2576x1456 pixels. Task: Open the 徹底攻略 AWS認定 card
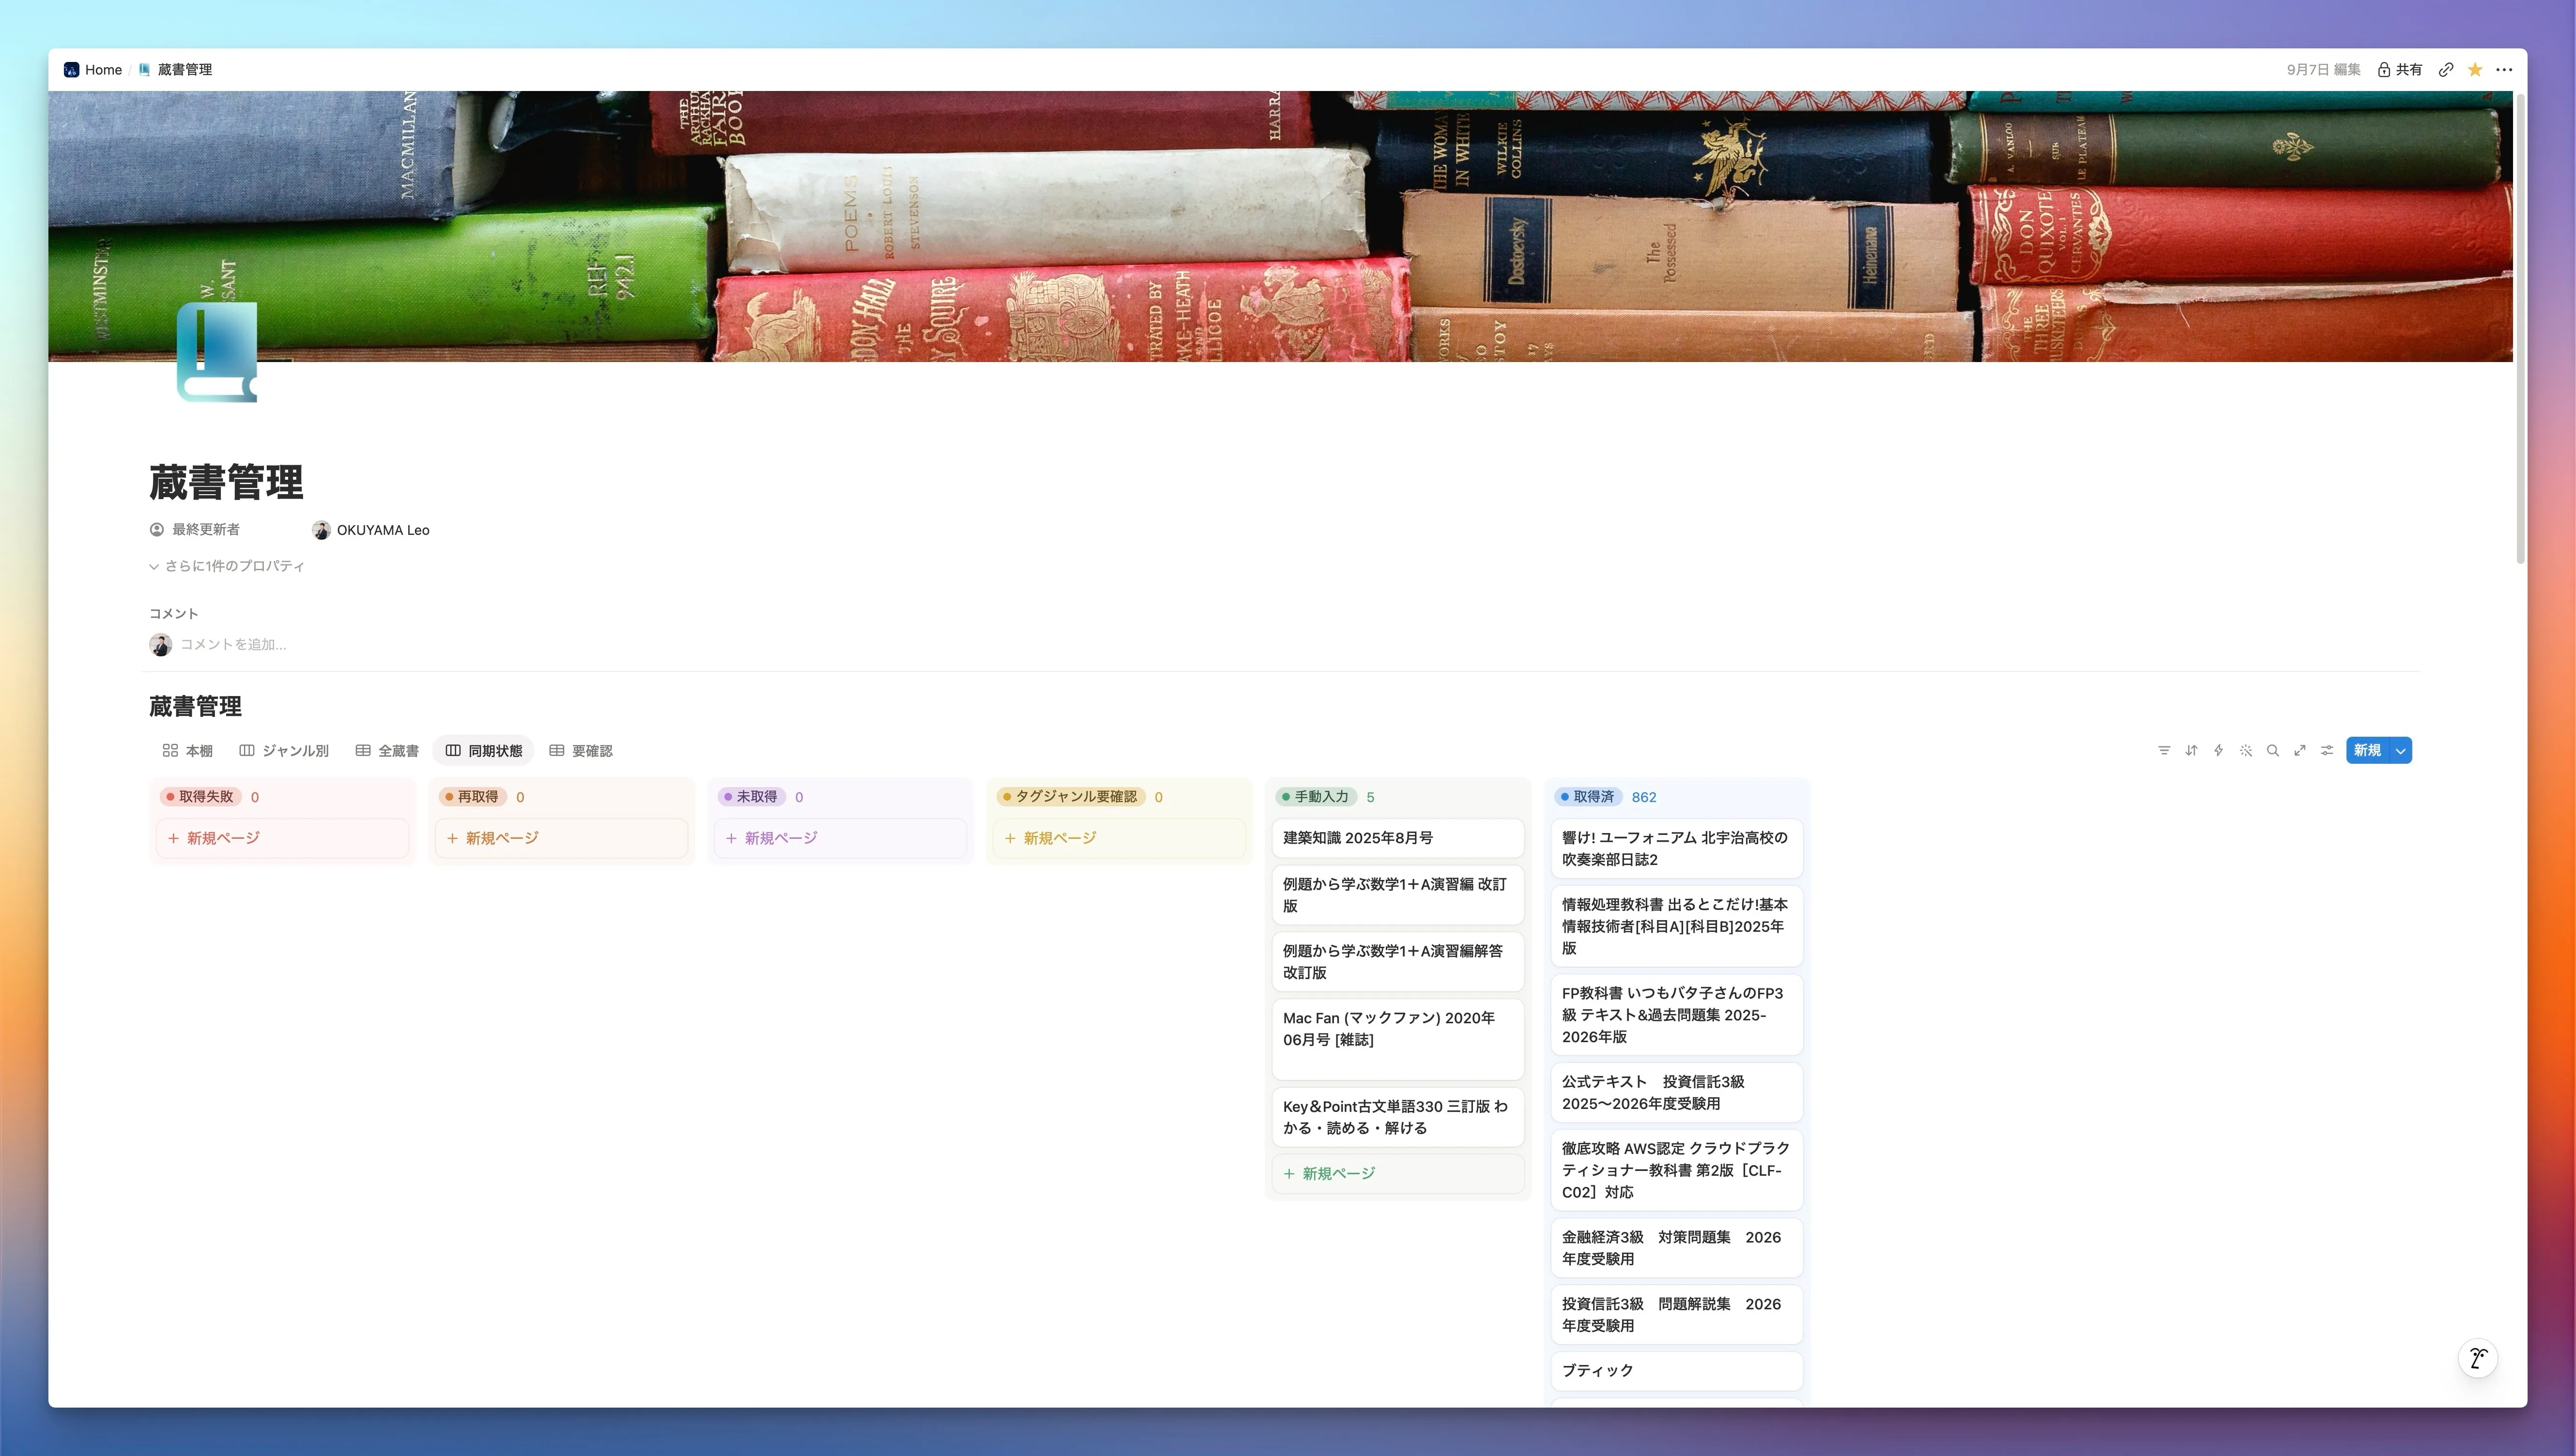pyautogui.click(x=1677, y=1170)
